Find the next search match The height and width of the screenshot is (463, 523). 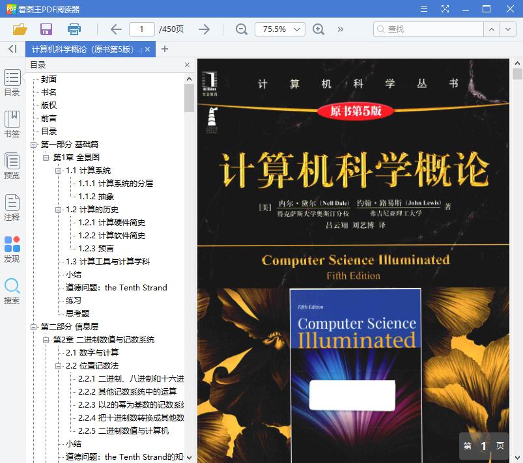507,29
